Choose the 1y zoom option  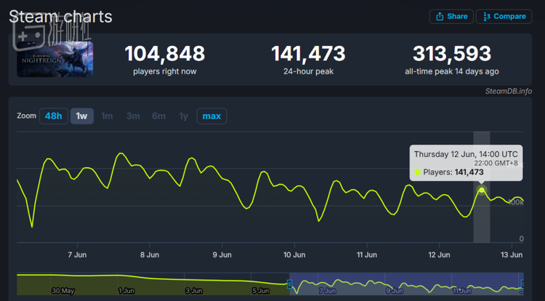[183, 116]
